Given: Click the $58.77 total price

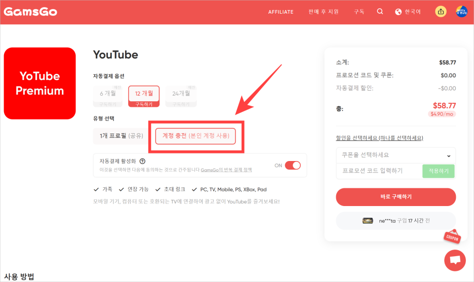Looking at the screenshot, I should click(444, 105).
